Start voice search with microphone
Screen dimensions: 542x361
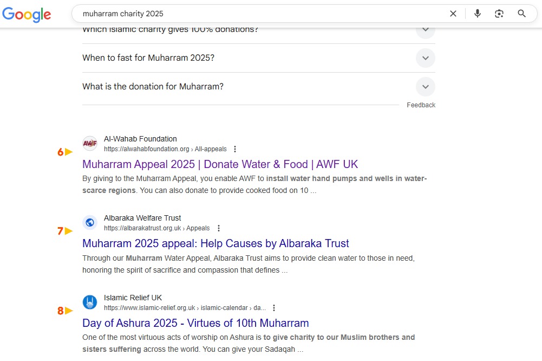(477, 14)
